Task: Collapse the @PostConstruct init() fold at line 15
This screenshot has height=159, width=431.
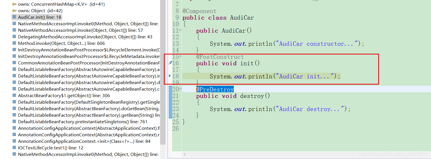Action: [x=180, y=56]
